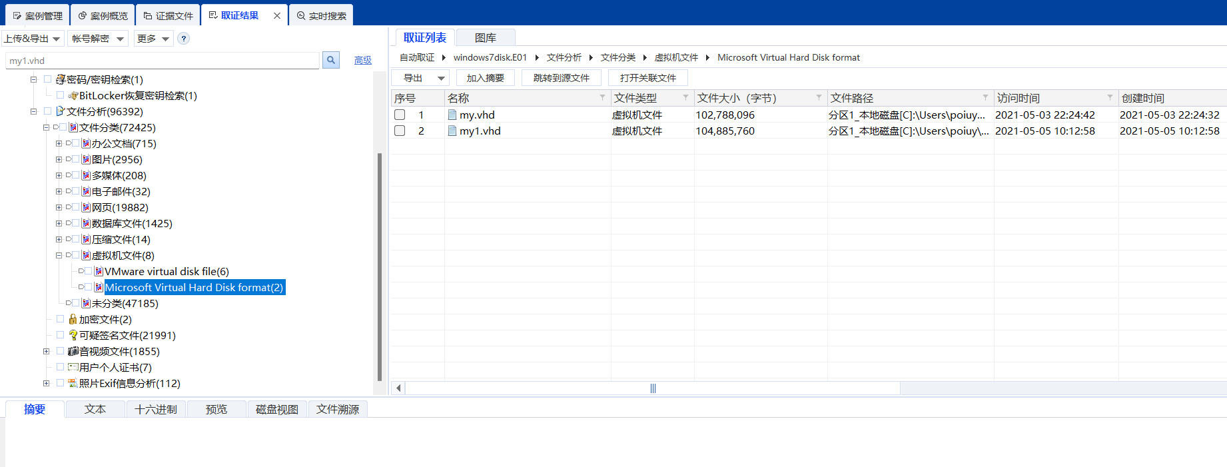Collapse the 虚拟机文件 tree node

(x=59, y=255)
